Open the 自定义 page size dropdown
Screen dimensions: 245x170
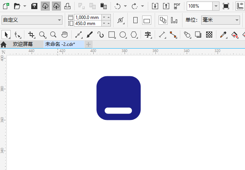[32, 20]
